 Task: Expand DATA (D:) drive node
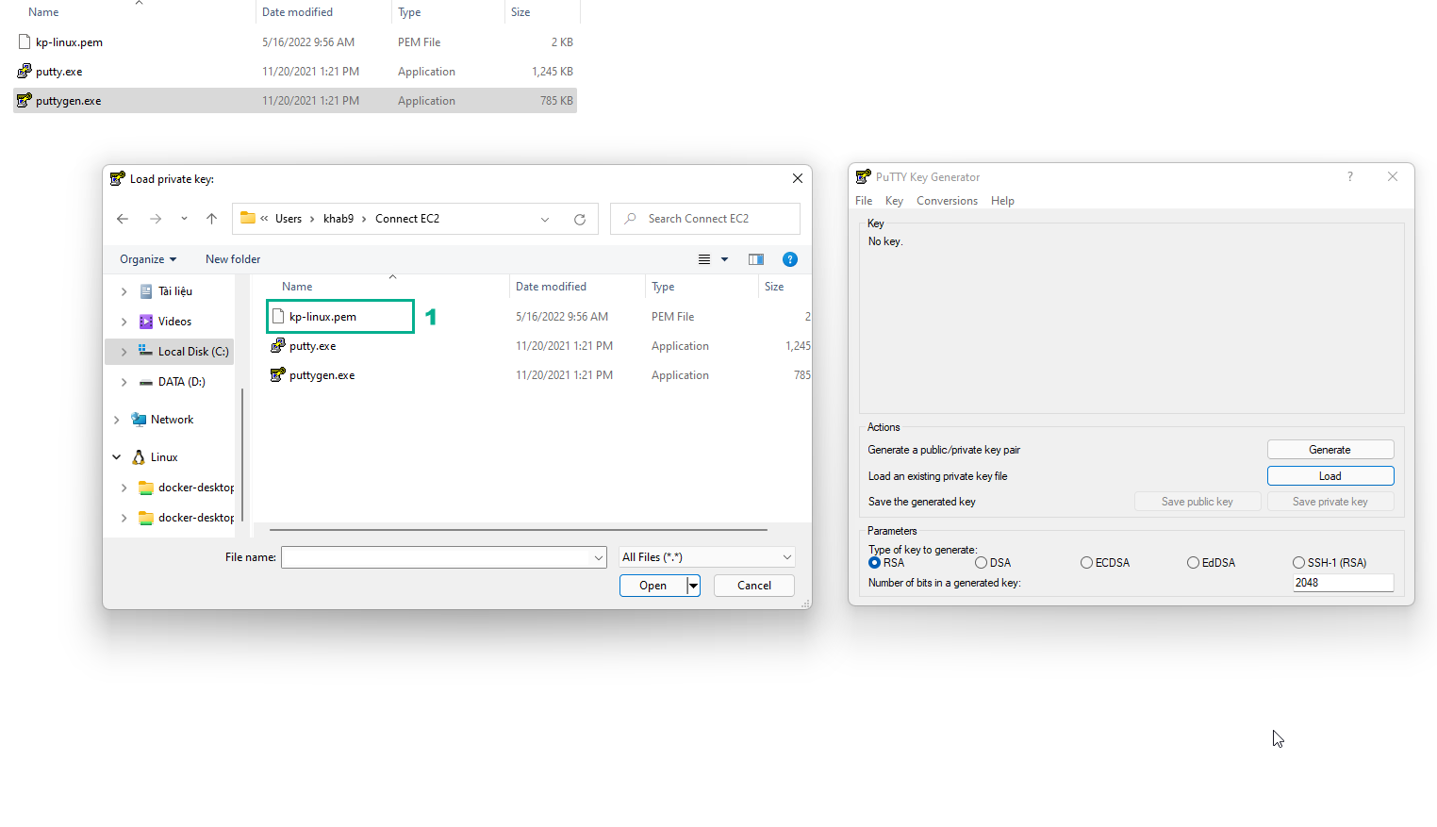tap(124, 382)
